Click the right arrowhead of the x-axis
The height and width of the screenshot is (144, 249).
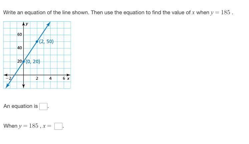tap(68, 75)
